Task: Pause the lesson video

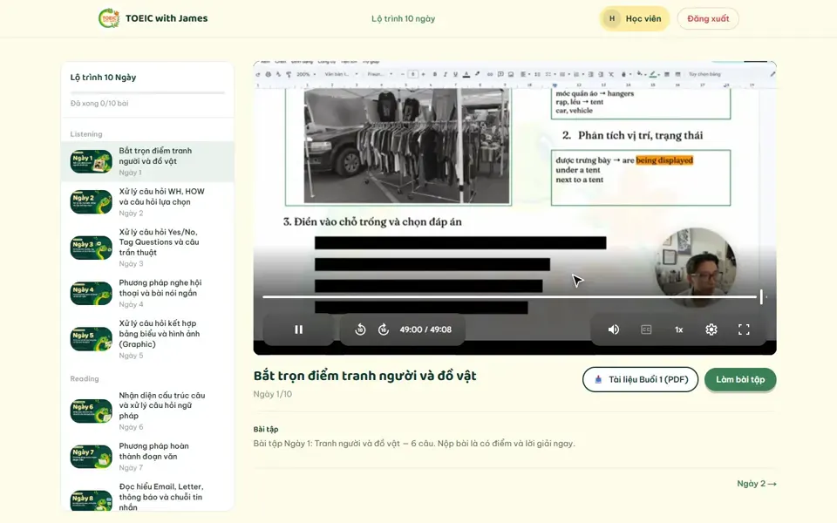Action: coord(298,329)
